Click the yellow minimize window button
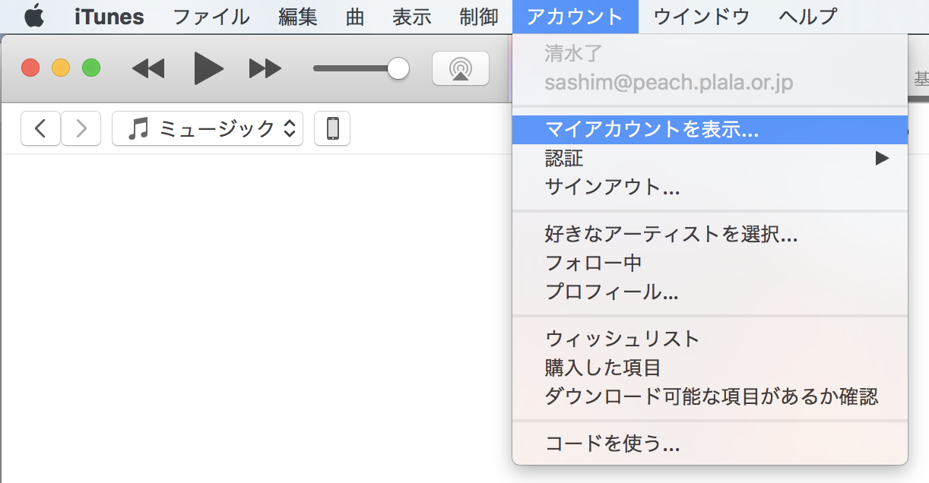 tap(61, 68)
